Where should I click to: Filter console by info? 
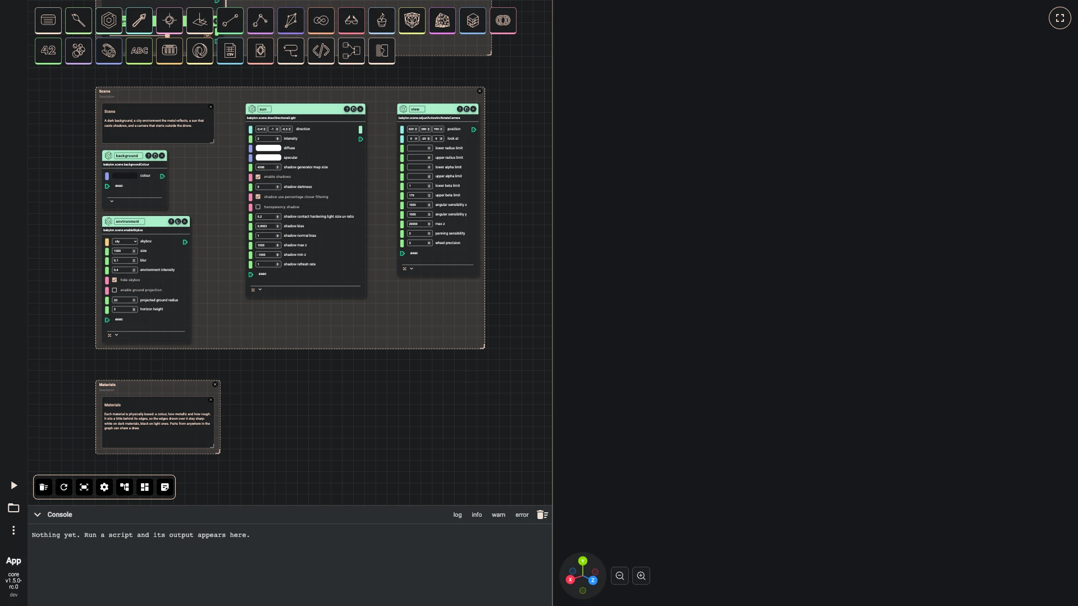click(477, 515)
